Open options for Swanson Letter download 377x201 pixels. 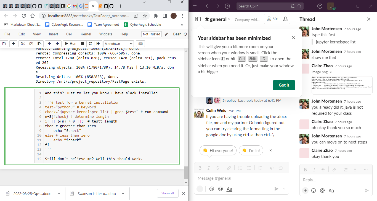[x=123, y=194]
